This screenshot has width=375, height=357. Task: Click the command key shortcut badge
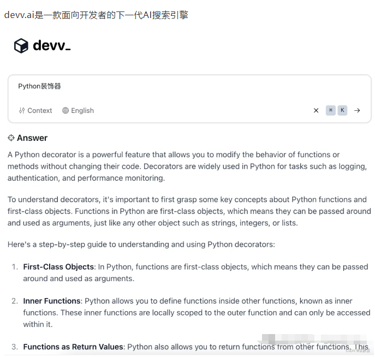331,110
